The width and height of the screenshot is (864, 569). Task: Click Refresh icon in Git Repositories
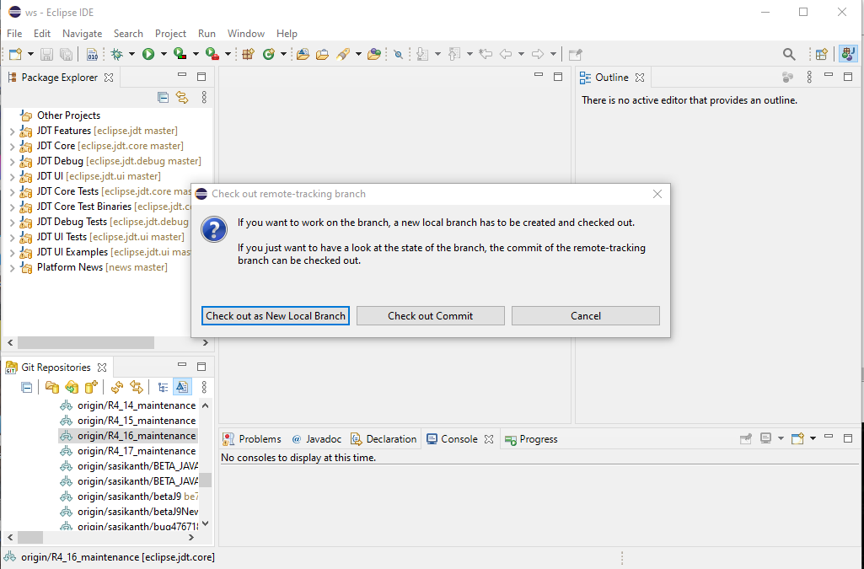pyautogui.click(x=117, y=387)
